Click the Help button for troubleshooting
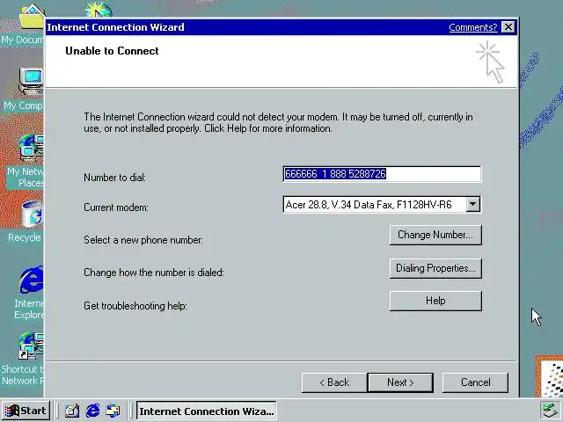This screenshot has width=563, height=422. coord(435,301)
